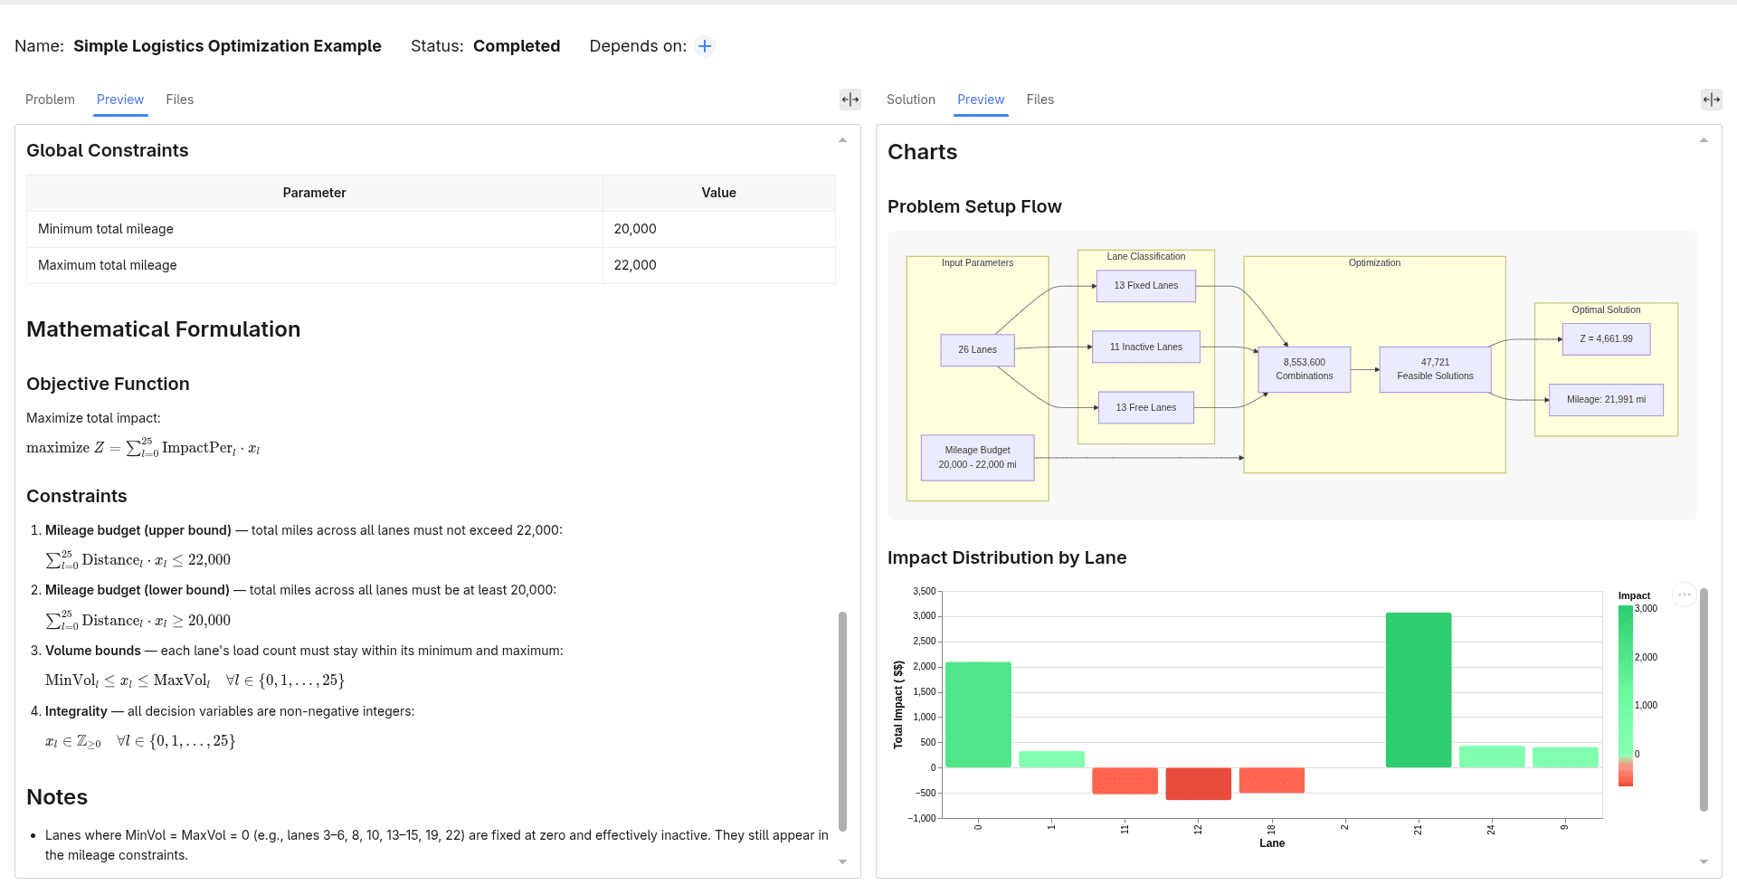Click the left panel vertical scrollbar thumb
The height and width of the screenshot is (885, 1737).
(842, 721)
